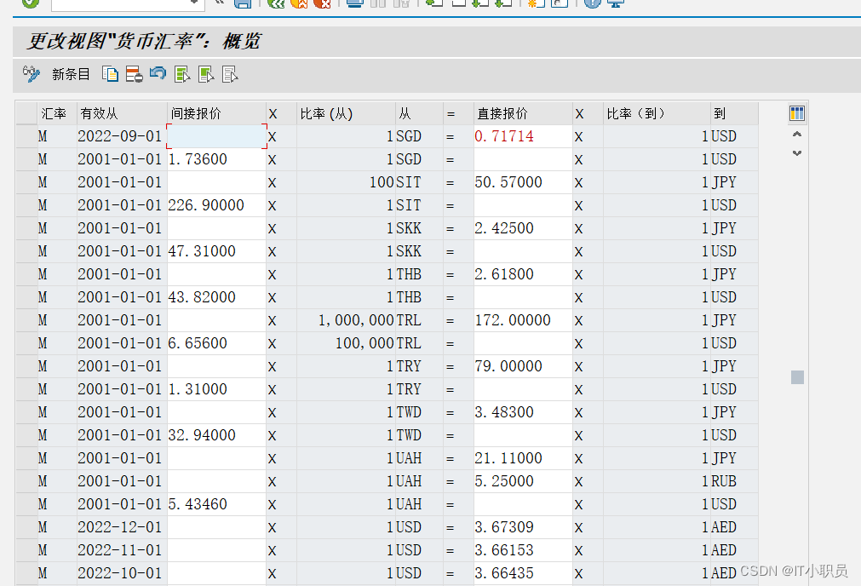Click the indirect quote field showing 47.31000

[x=216, y=251]
